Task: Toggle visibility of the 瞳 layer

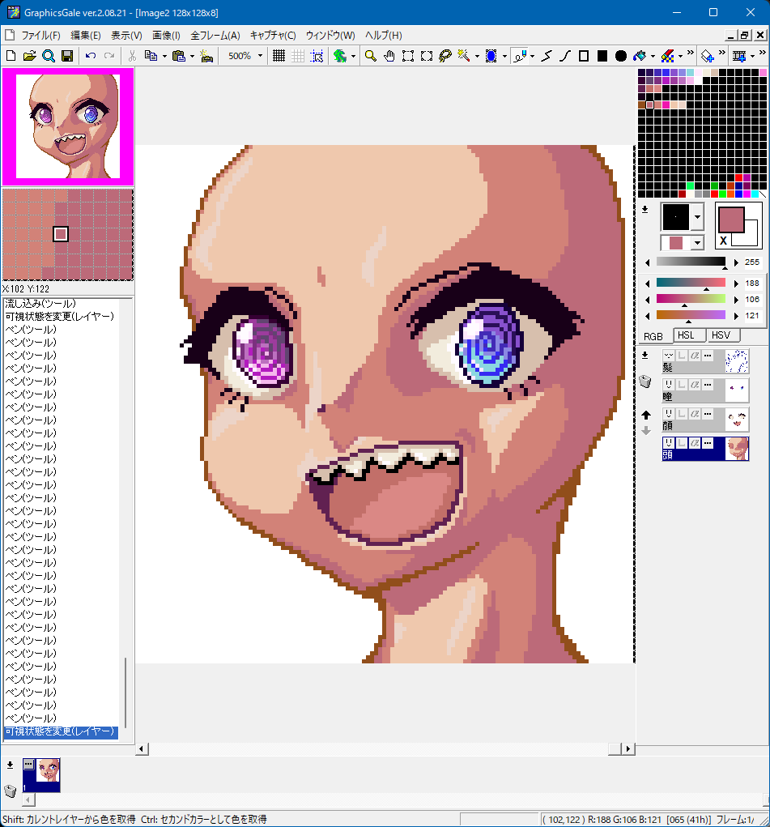Action: point(669,385)
